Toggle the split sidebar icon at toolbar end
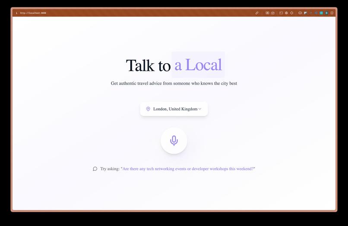 coord(332,13)
